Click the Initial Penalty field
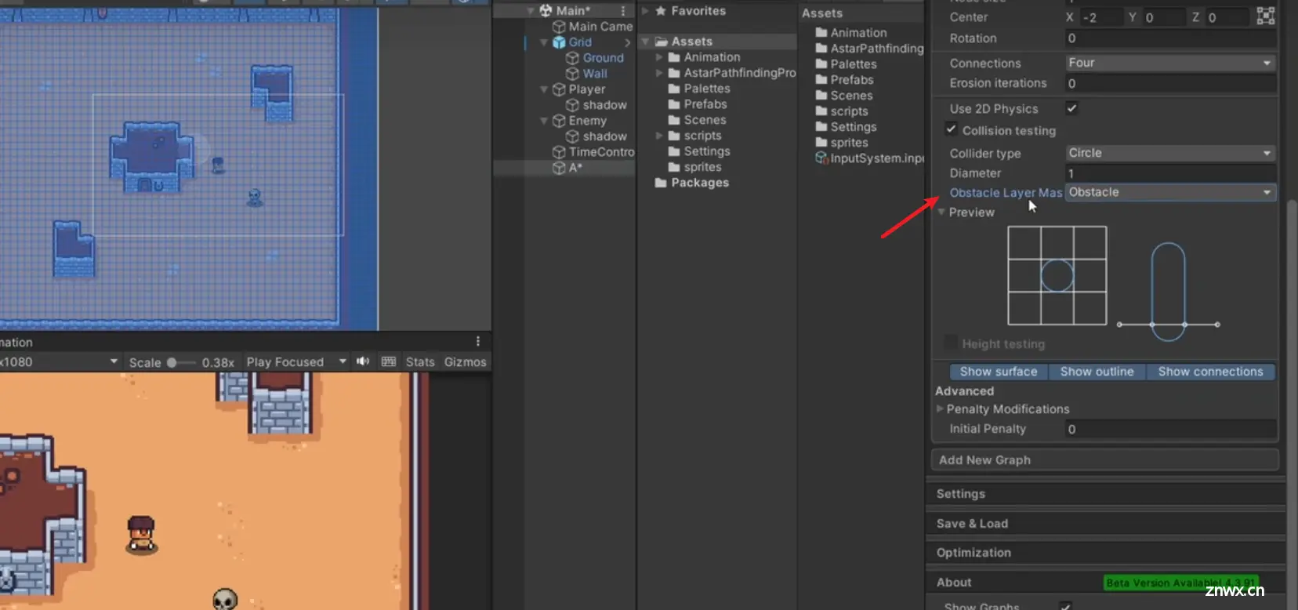 pos(1170,429)
